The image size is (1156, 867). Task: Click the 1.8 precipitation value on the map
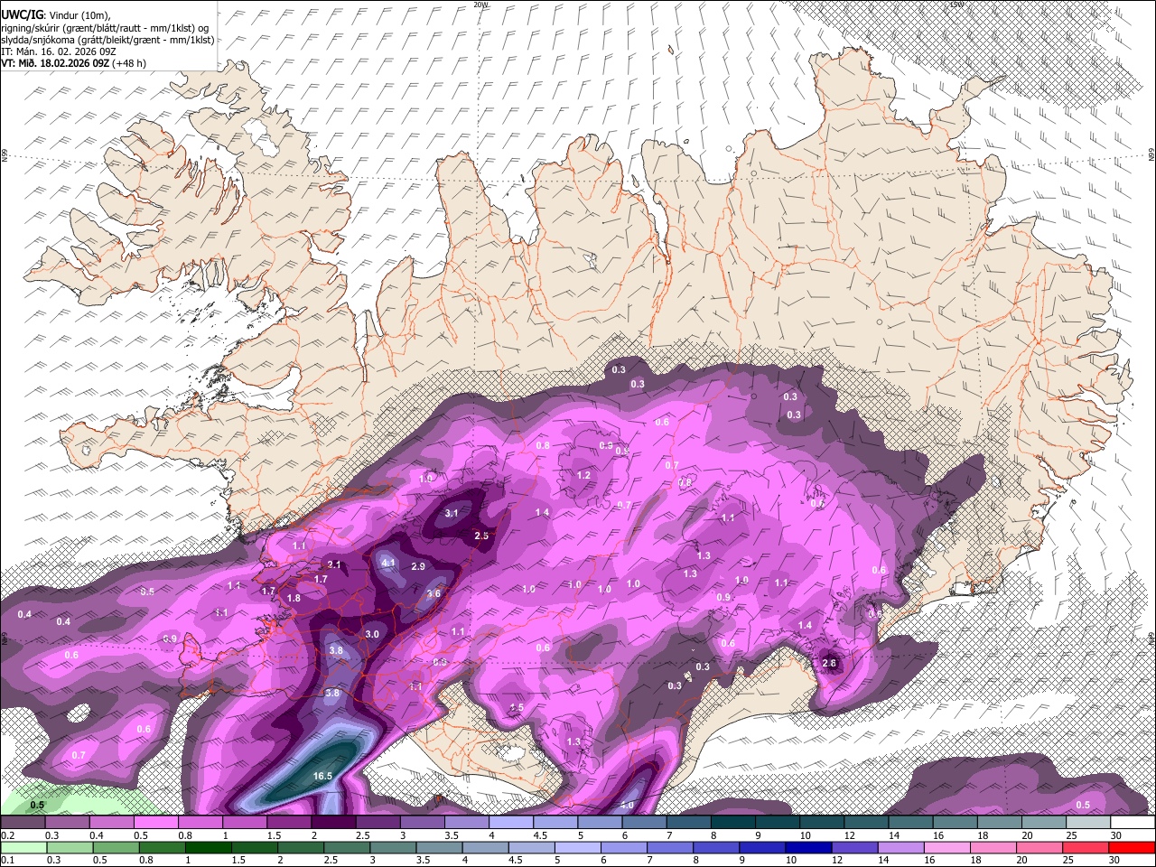[294, 599]
